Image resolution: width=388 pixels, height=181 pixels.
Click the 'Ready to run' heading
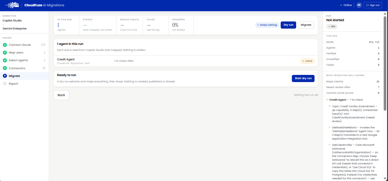67,75
